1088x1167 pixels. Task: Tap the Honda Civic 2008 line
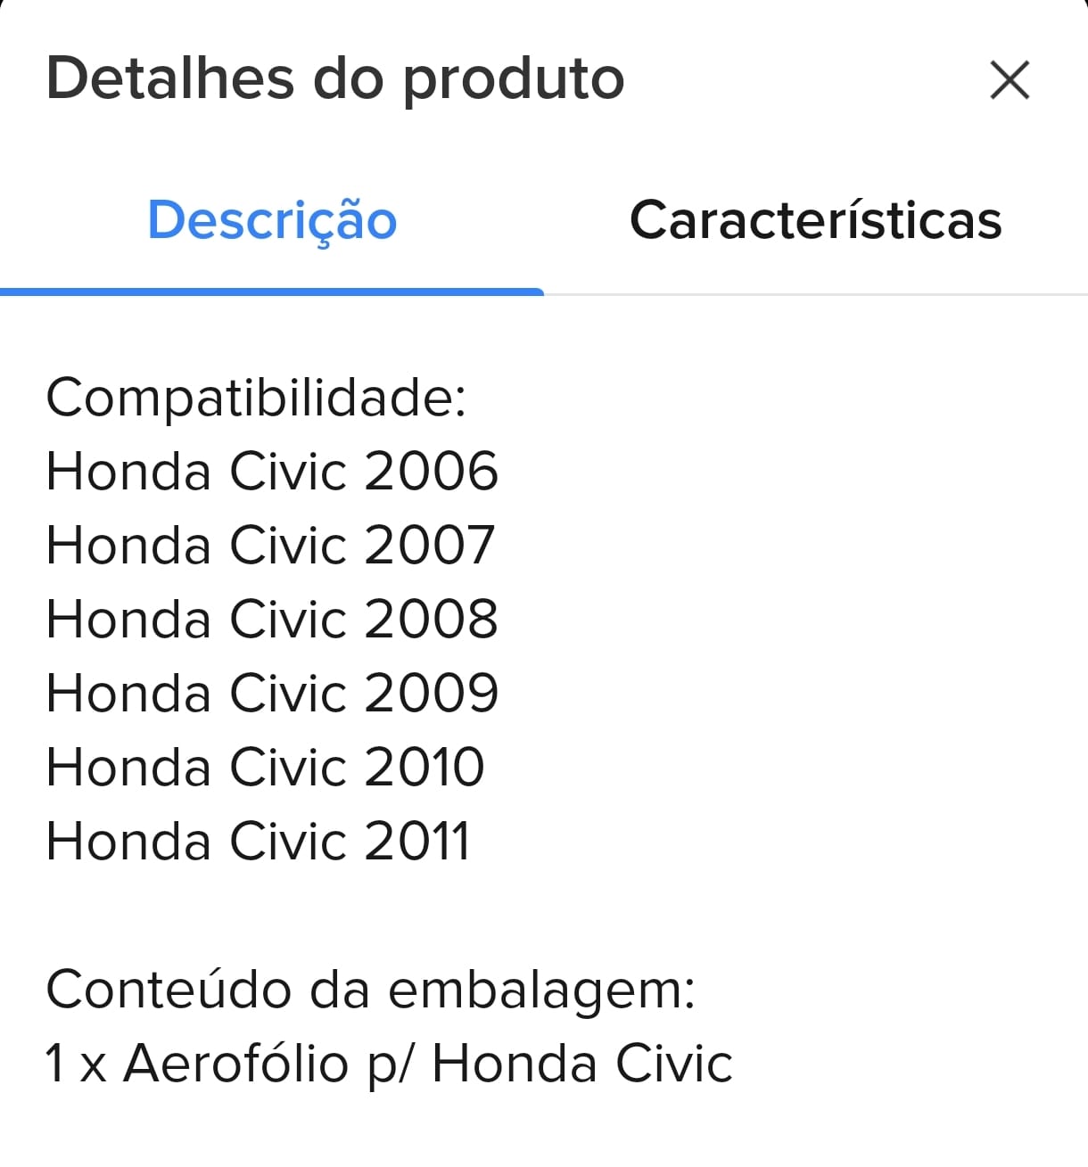[272, 620]
